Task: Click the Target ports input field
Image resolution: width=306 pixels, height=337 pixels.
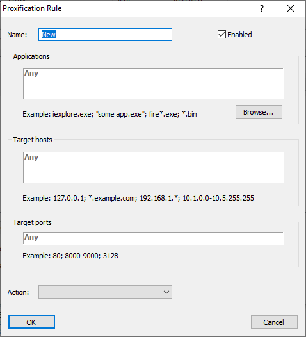Action: [x=154, y=238]
